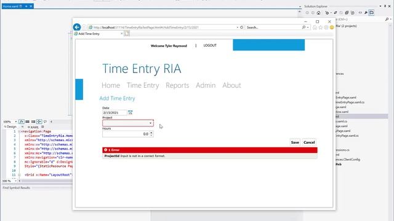
Task: Click the browser address bar URL
Action: 146,27
